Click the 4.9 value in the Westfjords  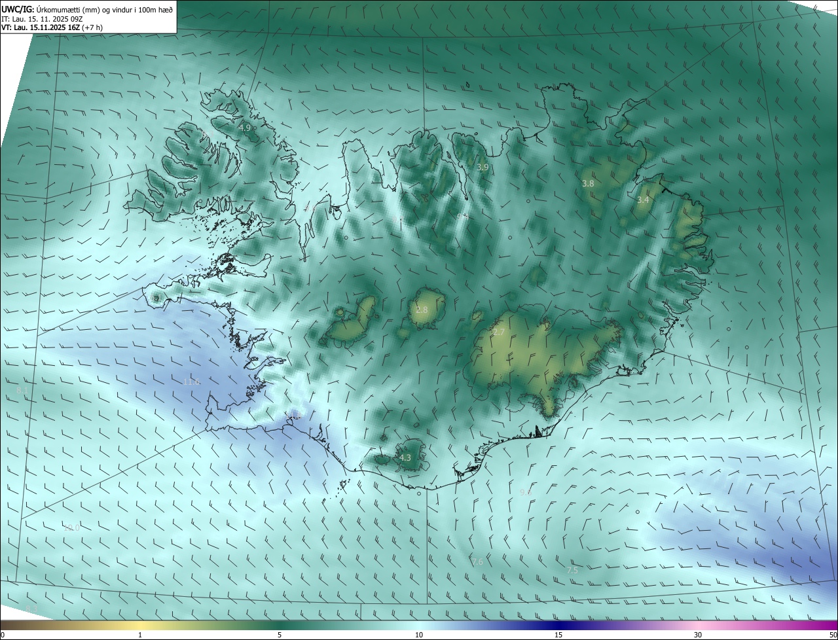pos(245,128)
